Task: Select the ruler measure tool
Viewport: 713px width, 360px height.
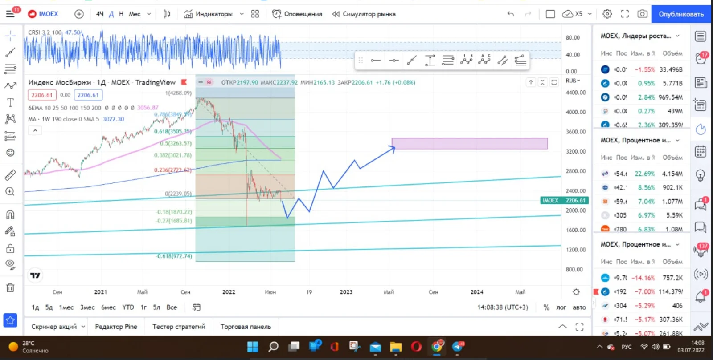Action: (x=10, y=175)
